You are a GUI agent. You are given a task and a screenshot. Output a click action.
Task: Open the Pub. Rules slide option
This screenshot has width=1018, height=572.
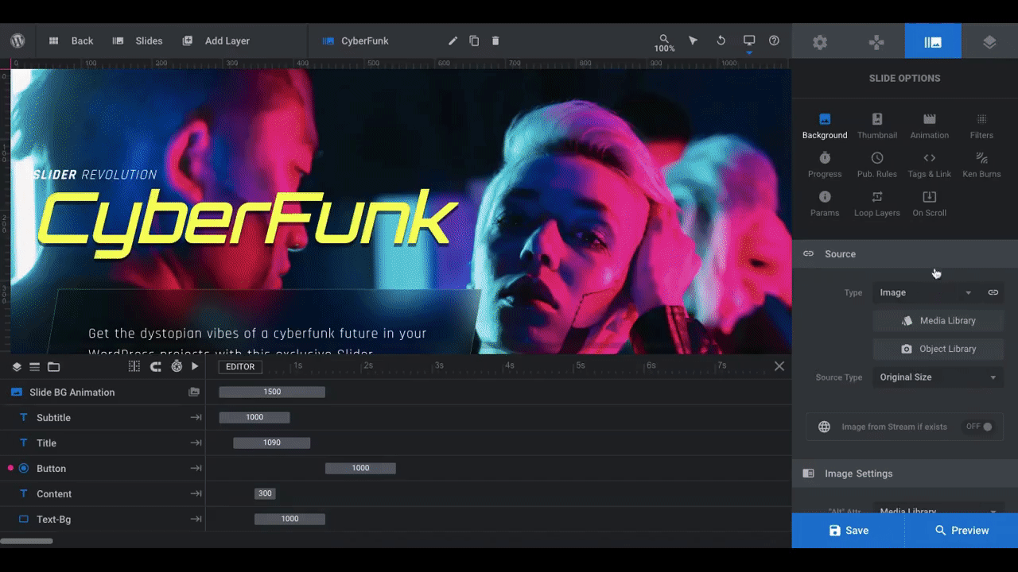tap(877, 165)
